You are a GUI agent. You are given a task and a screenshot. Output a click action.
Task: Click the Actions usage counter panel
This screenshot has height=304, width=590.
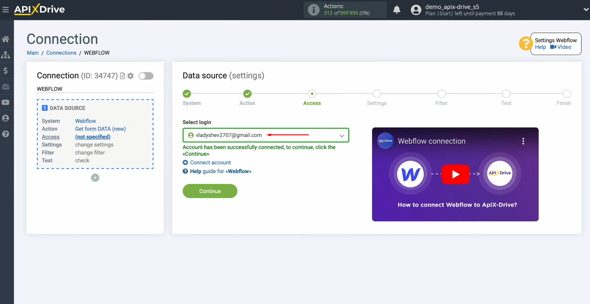point(345,10)
